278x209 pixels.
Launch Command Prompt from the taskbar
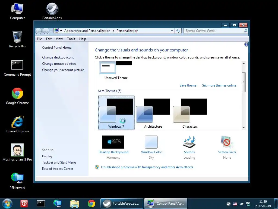tap(41, 204)
